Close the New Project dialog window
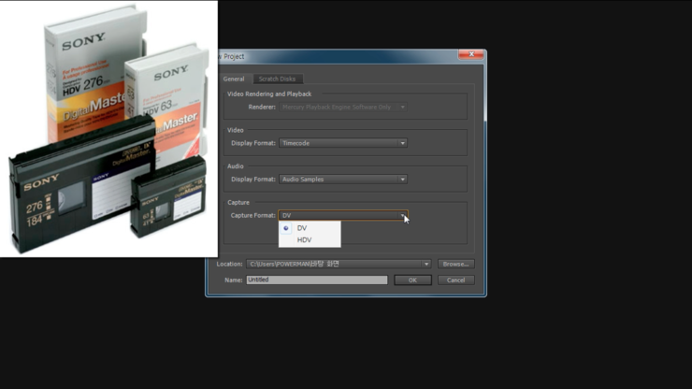692x389 pixels. (471, 54)
